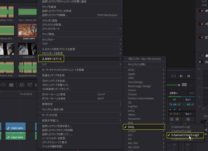Choose 最適化メディアを生成
The height and width of the screenshot is (151, 208).
click(x=80, y=75)
